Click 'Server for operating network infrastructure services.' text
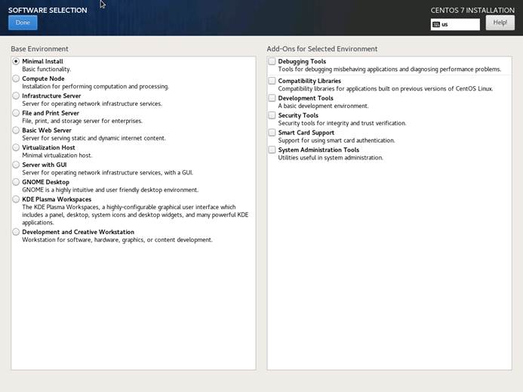The height and width of the screenshot is (392, 523). [x=92, y=103]
